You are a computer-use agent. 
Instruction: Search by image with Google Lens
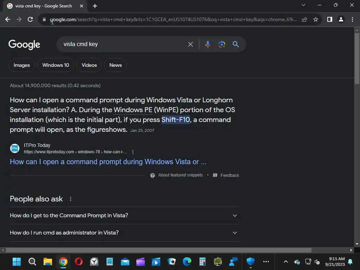click(x=221, y=44)
